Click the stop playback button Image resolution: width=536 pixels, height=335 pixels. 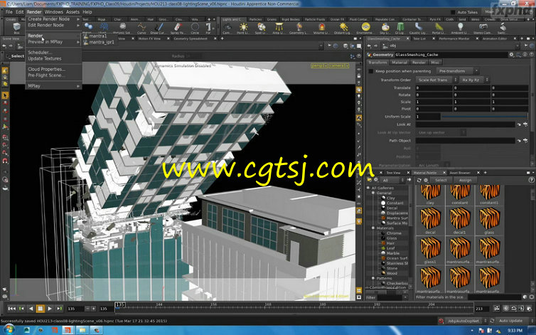[x=41, y=308]
